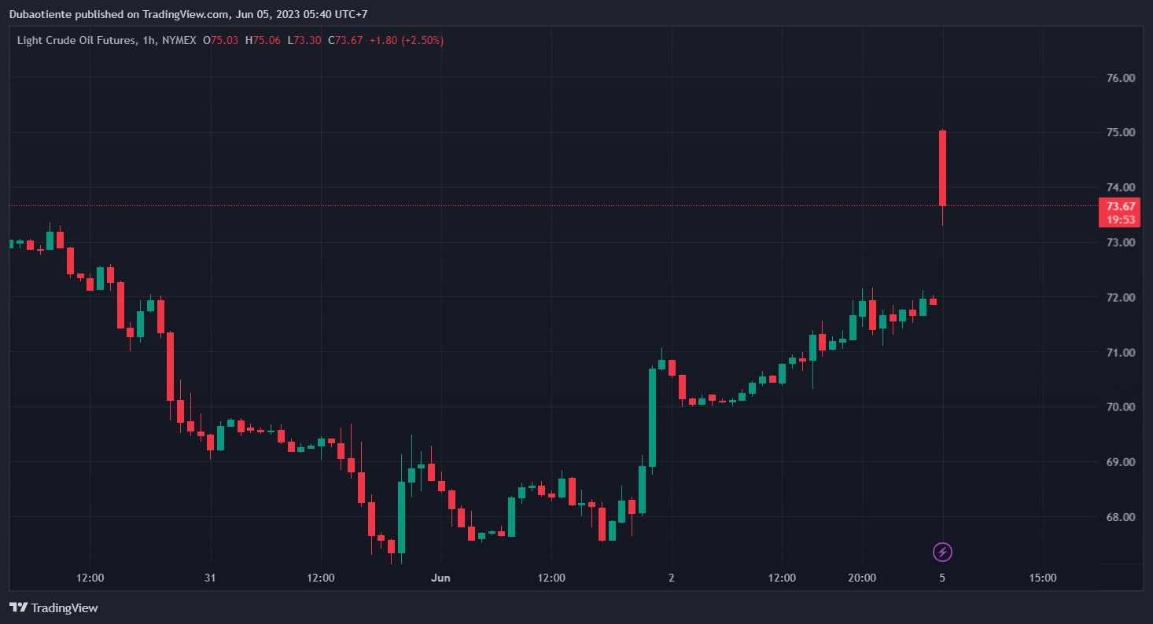Click the red 73.67 current price label
This screenshot has height=624, width=1153.
coord(1118,207)
